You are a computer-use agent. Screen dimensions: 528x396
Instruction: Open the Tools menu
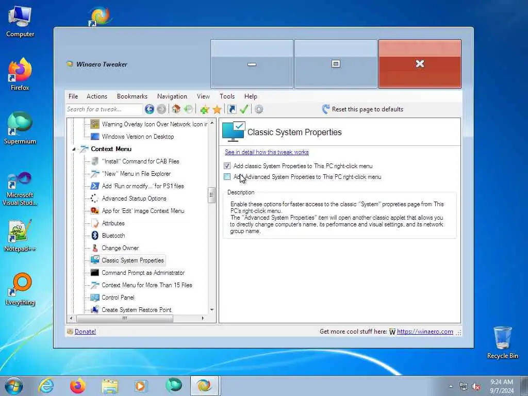tap(227, 96)
